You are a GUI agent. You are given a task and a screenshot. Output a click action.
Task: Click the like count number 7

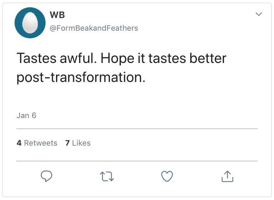tap(67, 143)
